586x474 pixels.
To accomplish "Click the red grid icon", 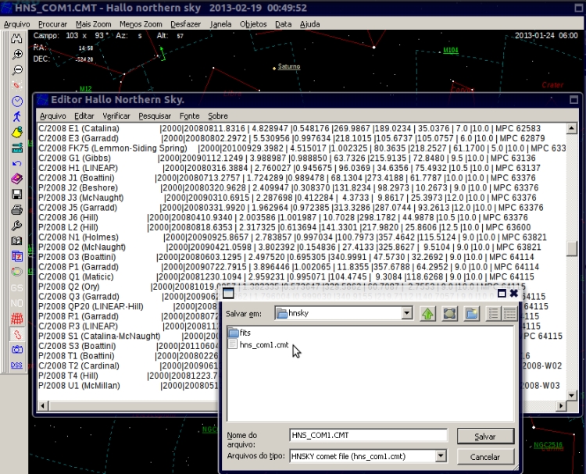I will click(17, 319).
